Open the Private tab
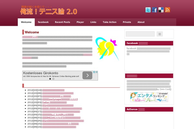The image size is (194, 129). (127, 22)
